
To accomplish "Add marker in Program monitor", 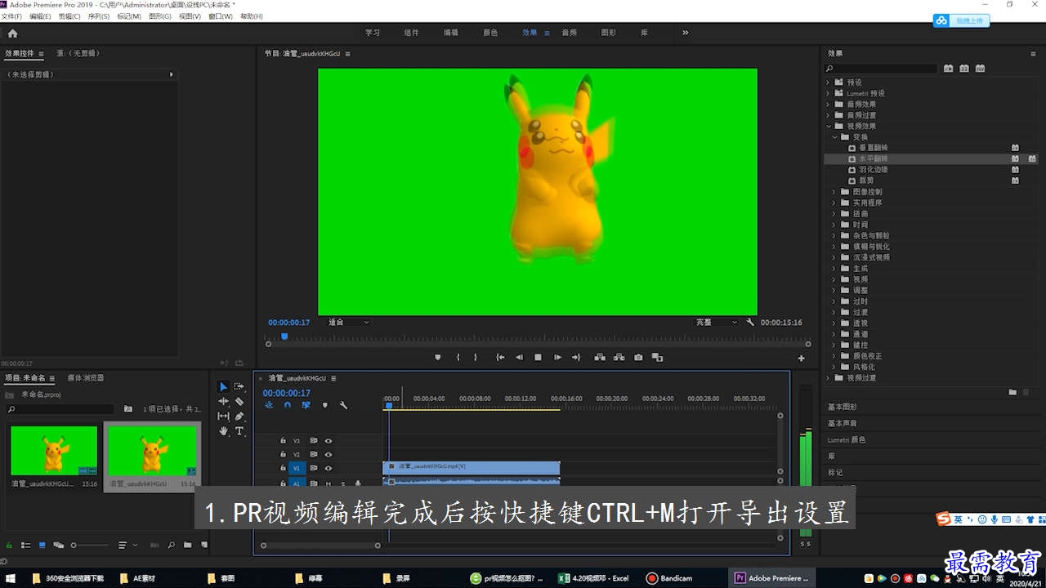I will [438, 357].
